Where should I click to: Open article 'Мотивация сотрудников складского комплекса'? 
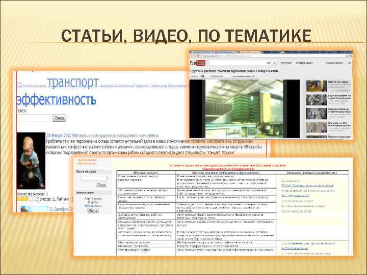tap(115, 135)
